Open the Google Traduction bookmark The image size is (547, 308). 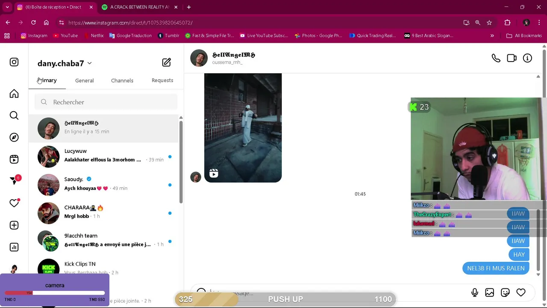pos(130,36)
